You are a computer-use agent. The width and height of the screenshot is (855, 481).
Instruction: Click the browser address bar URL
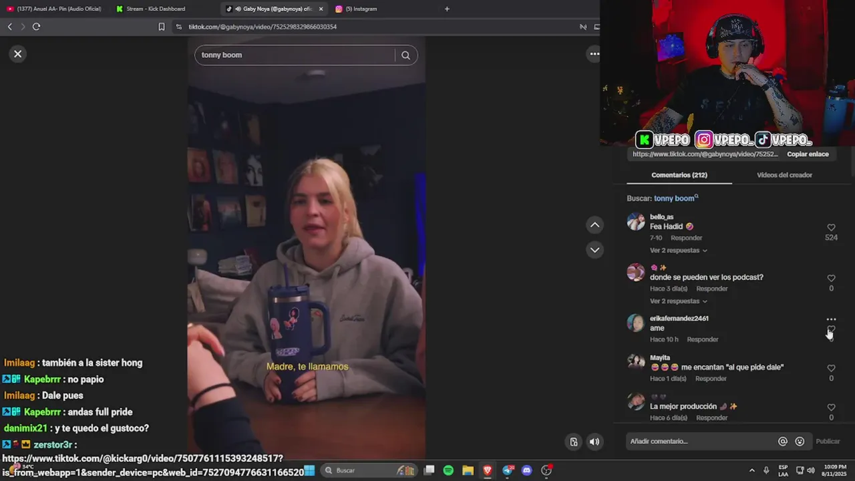coord(263,27)
